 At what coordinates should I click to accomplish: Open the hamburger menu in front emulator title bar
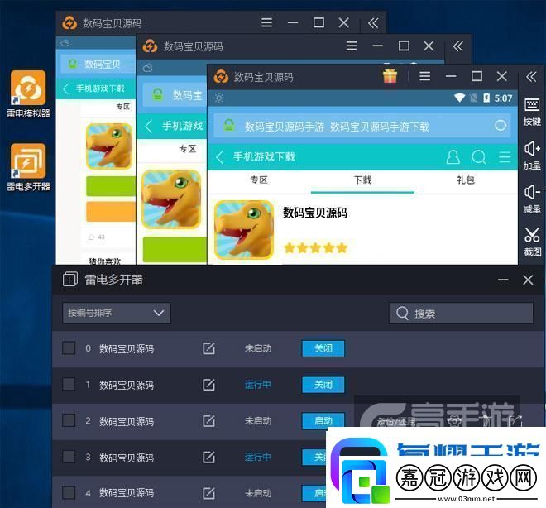[x=424, y=76]
